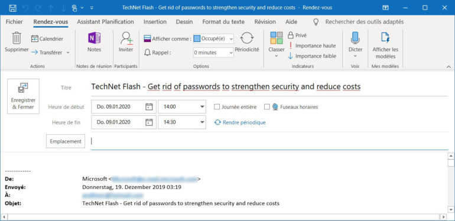Click the Transférer arrow button
This screenshot has height=221, width=455.
47,53
